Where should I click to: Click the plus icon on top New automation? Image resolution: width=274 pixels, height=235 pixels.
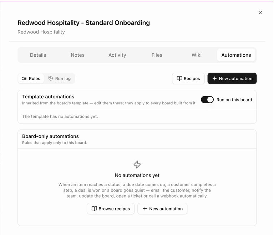point(214,78)
